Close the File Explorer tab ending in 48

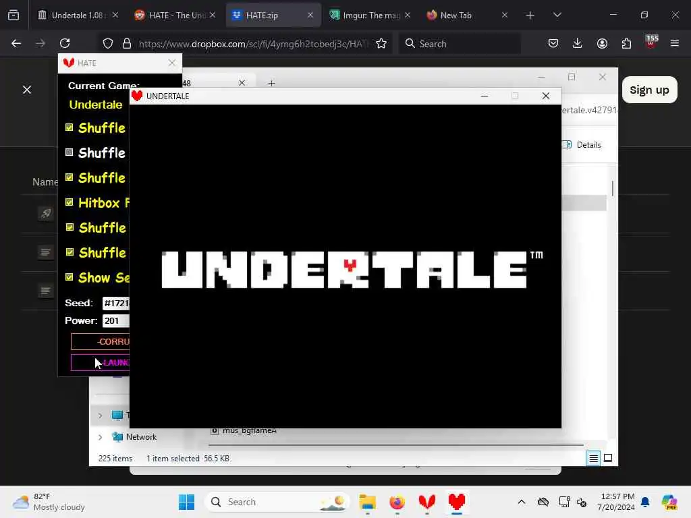[242, 83]
